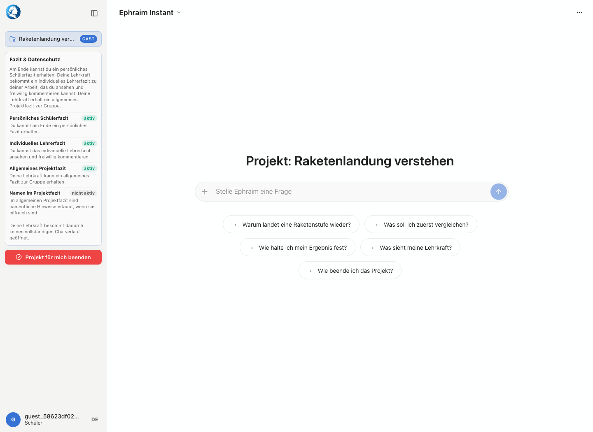This screenshot has height=432, width=593.
Task: Click the project folder icon in the sidebar
Action: click(x=13, y=39)
